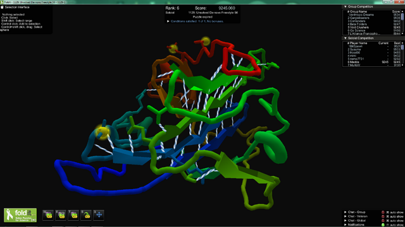
Task: Click the hand icon beside Selection Interface
Action: click(2, 7)
